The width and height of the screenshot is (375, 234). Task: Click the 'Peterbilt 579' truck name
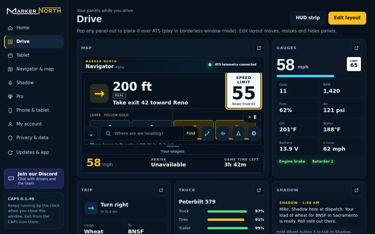click(x=197, y=202)
